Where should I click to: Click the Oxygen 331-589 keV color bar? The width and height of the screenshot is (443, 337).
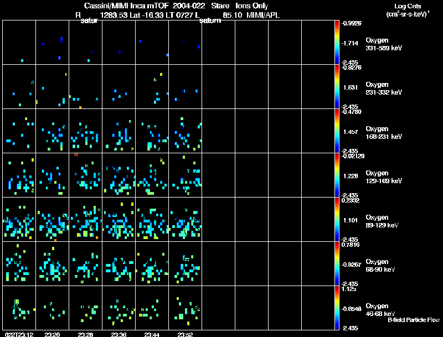[337, 43]
